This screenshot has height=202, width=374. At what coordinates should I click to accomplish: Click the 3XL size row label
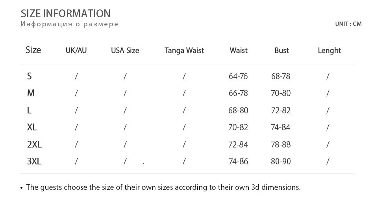pos(34,161)
